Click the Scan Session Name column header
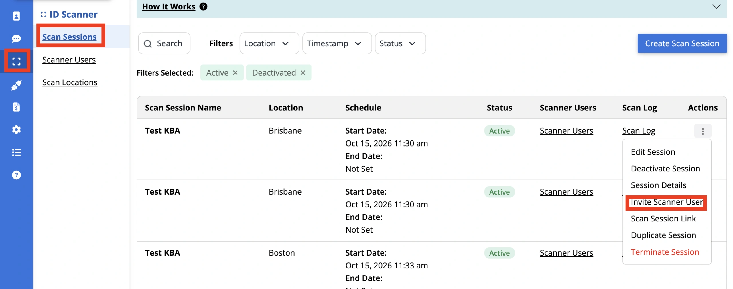This screenshot has width=733, height=289. coord(183,108)
